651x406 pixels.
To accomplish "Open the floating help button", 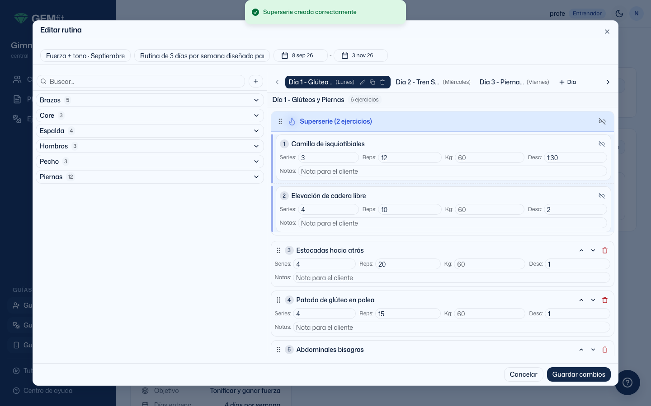I will [x=627, y=383].
